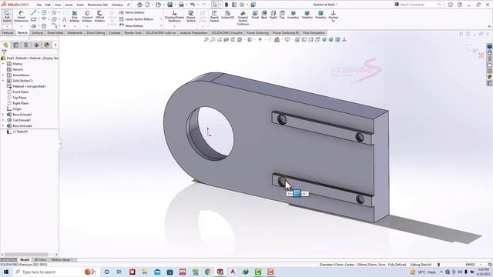Click the Undo button
Image resolution: width=493 pixels, height=277 pixels.
tap(193, 5)
